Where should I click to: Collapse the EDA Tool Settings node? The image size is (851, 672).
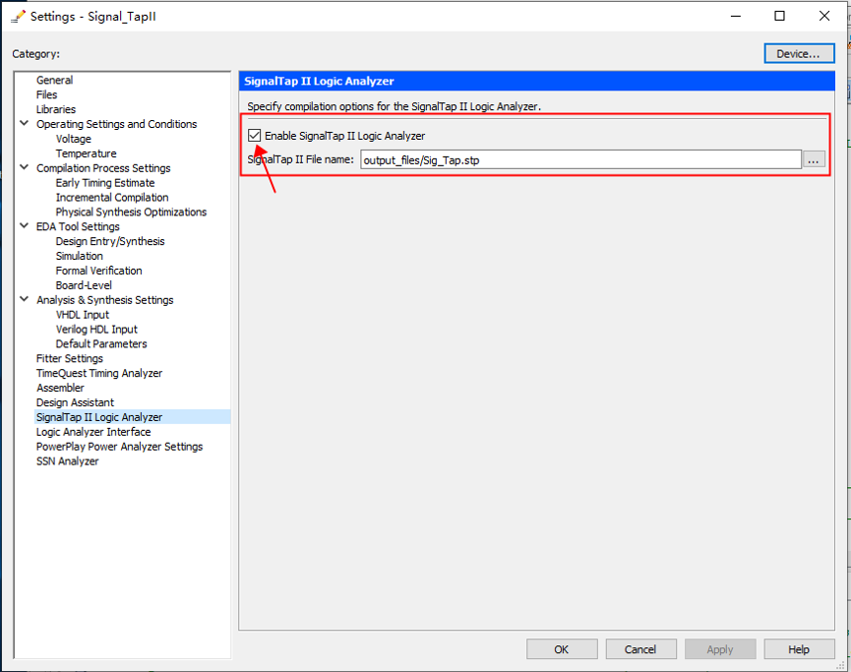coord(24,226)
